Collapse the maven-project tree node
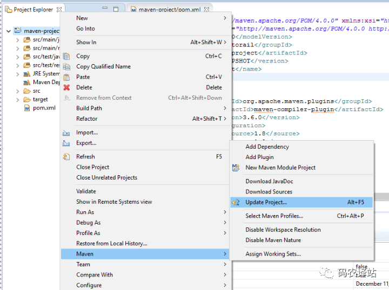Image resolution: width=389 pixels, height=290 pixels. pyautogui.click(x=9, y=31)
